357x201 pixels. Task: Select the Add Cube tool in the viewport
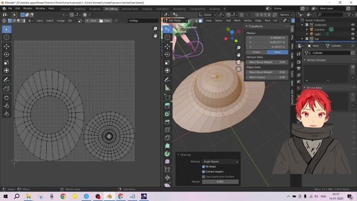pyautogui.click(x=167, y=97)
